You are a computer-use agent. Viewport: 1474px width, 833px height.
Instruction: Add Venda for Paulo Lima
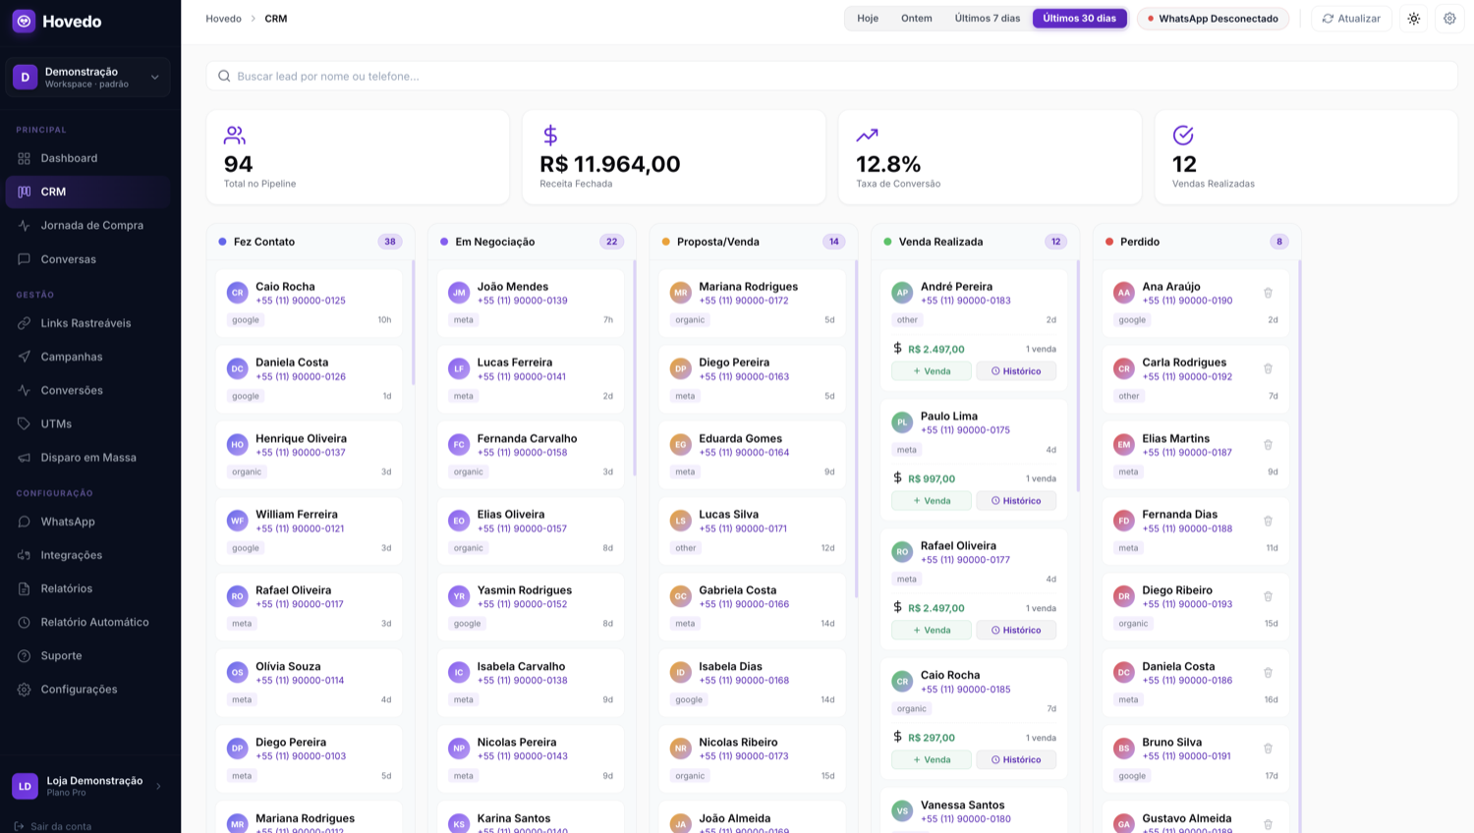click(x=932, y=501)
